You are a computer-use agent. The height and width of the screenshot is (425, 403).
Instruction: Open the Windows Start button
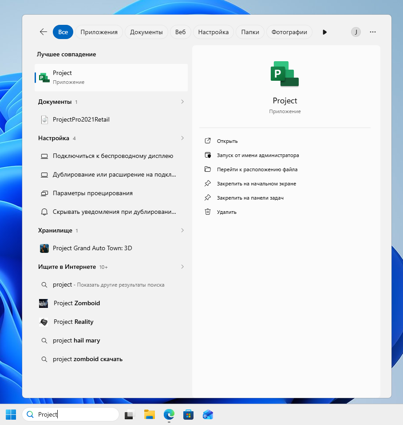[11, 414]
